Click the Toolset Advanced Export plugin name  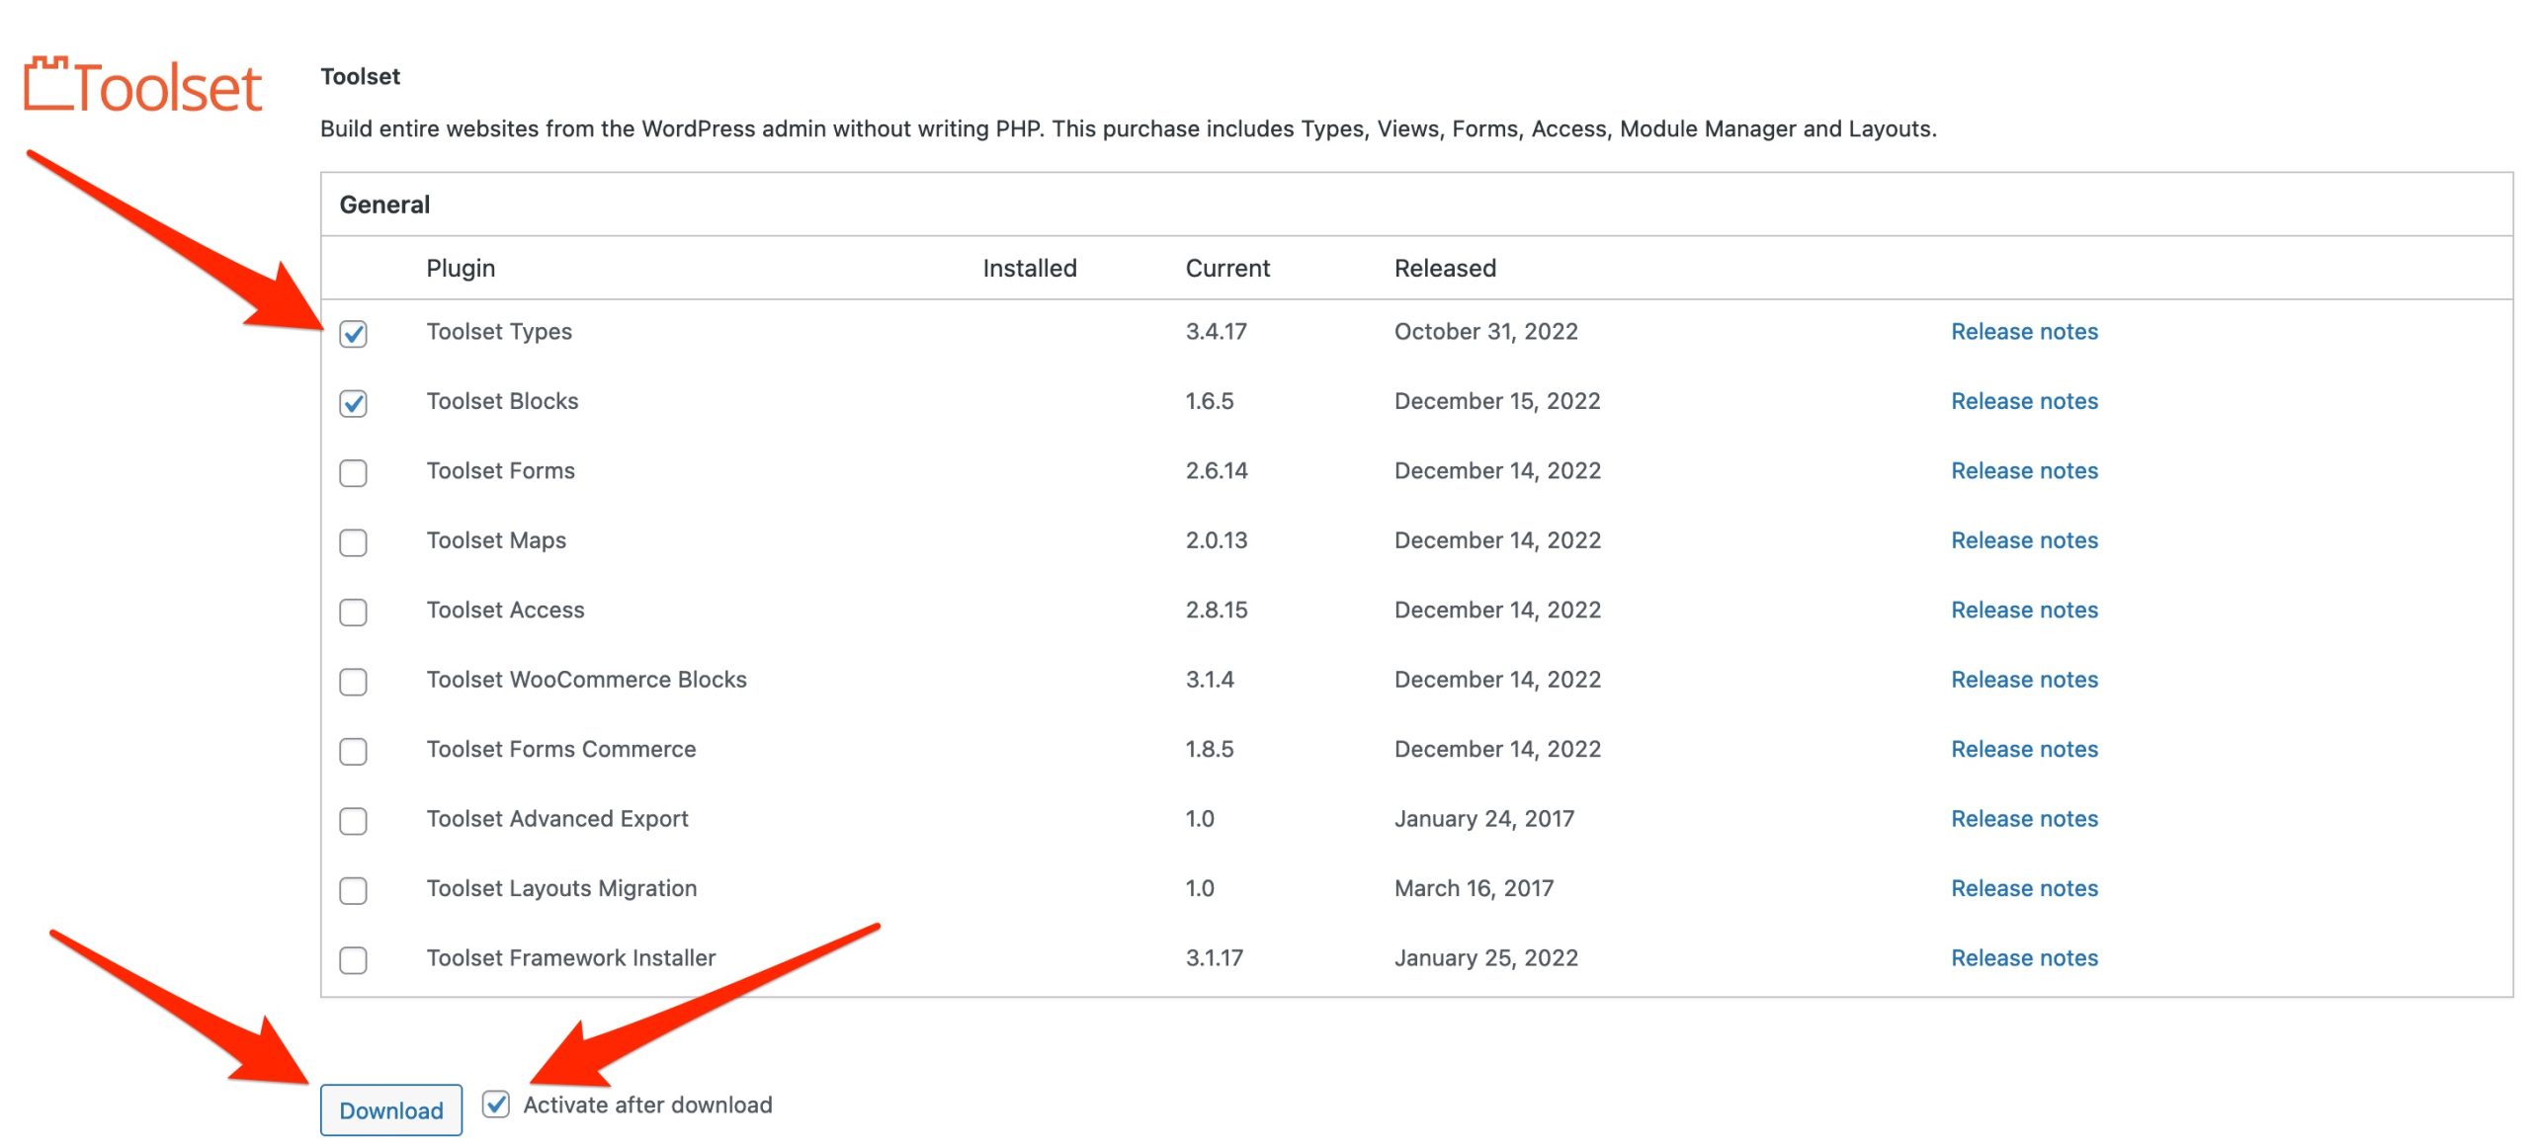(557, 819)
